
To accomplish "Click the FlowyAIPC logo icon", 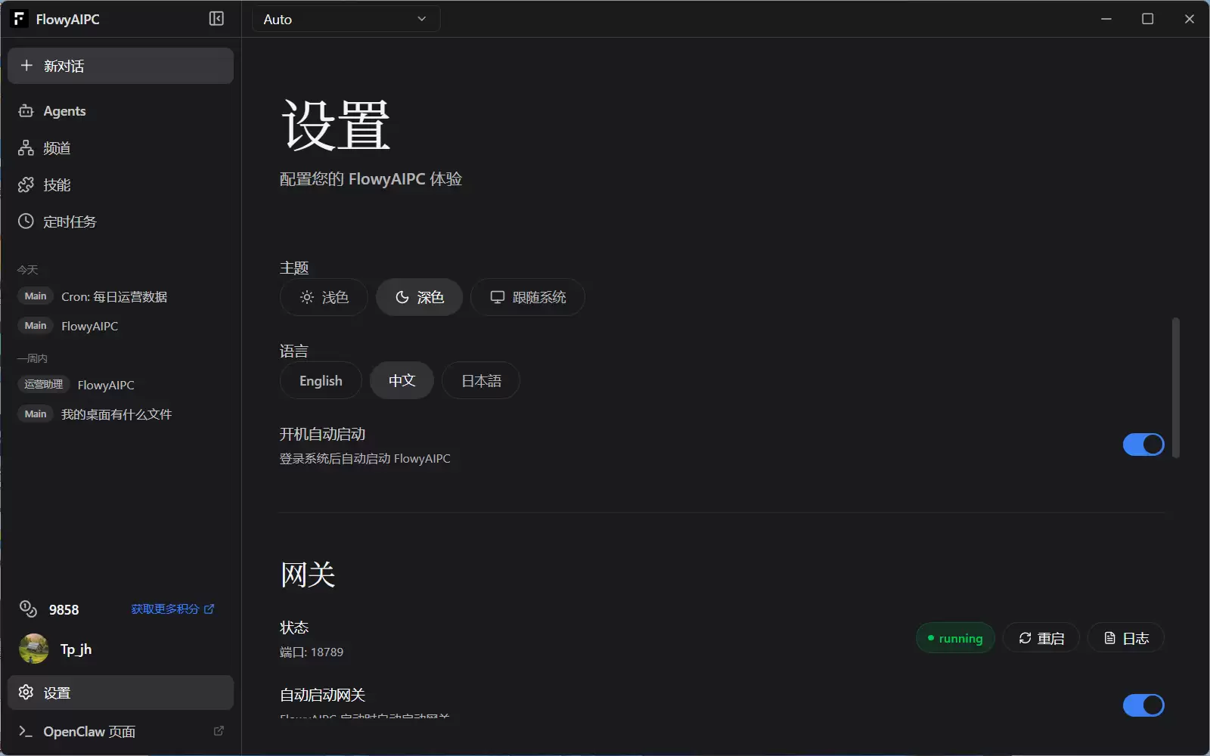I will [x=20, y=19].
